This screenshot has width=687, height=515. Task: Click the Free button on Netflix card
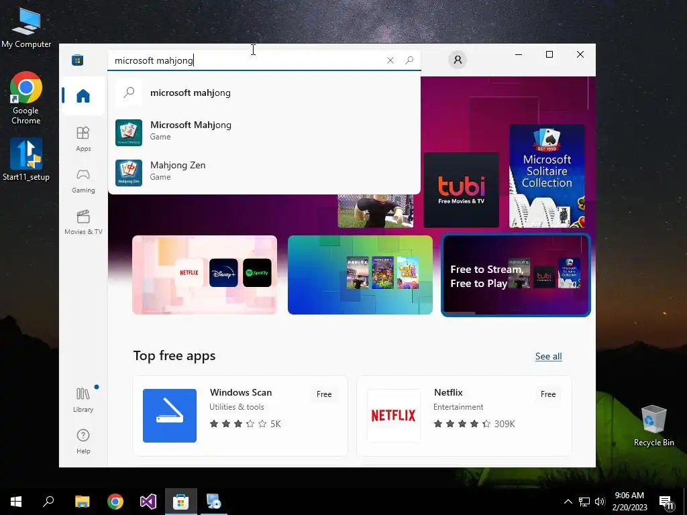tap(548, 394)
